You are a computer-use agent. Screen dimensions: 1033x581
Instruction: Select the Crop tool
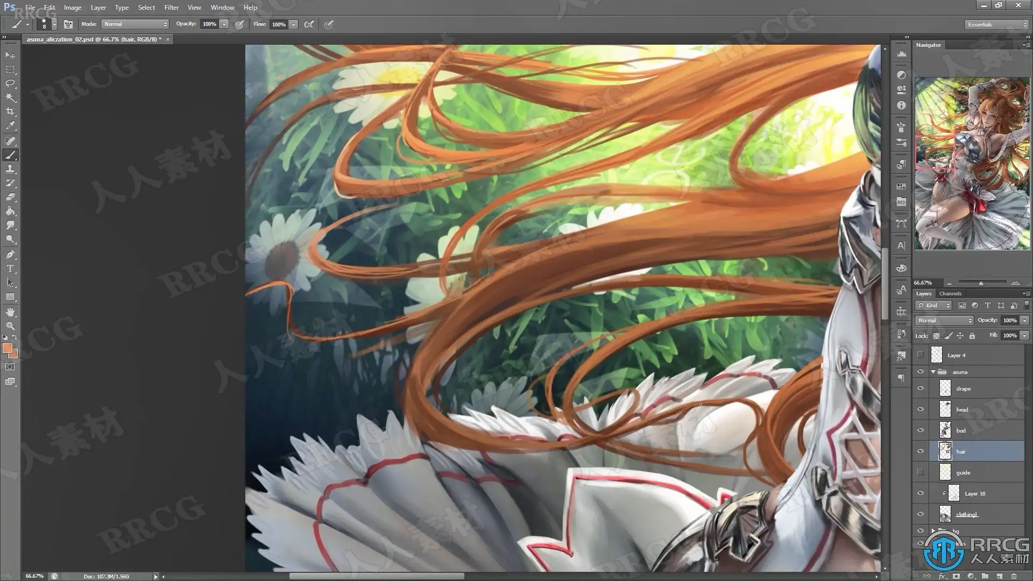pos(10,111)
